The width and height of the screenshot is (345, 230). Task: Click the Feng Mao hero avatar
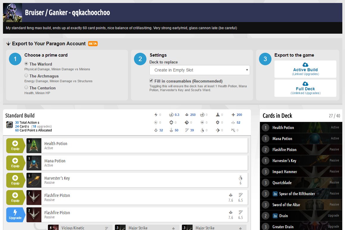13,13
